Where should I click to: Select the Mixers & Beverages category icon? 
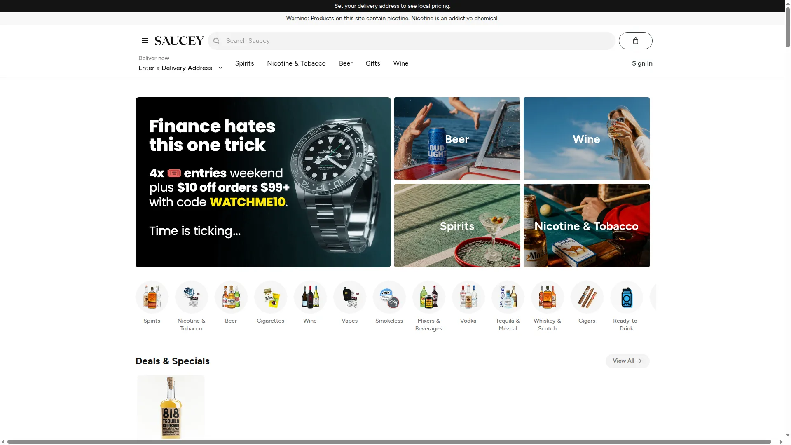(x=429, y=297)
